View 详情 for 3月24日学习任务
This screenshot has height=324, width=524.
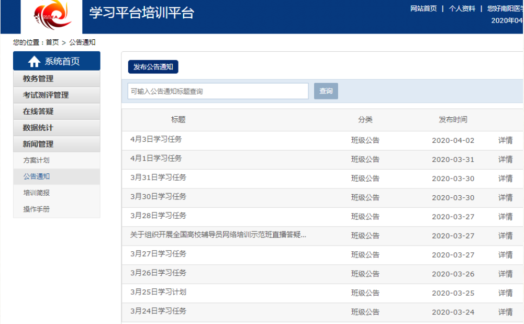pyautogui.click(x=505, y=312)
